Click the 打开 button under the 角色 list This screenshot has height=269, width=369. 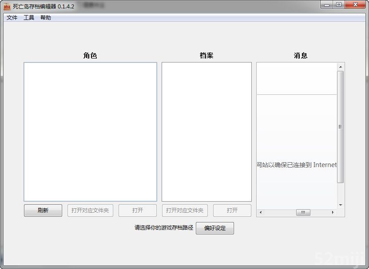coord(138,211)
